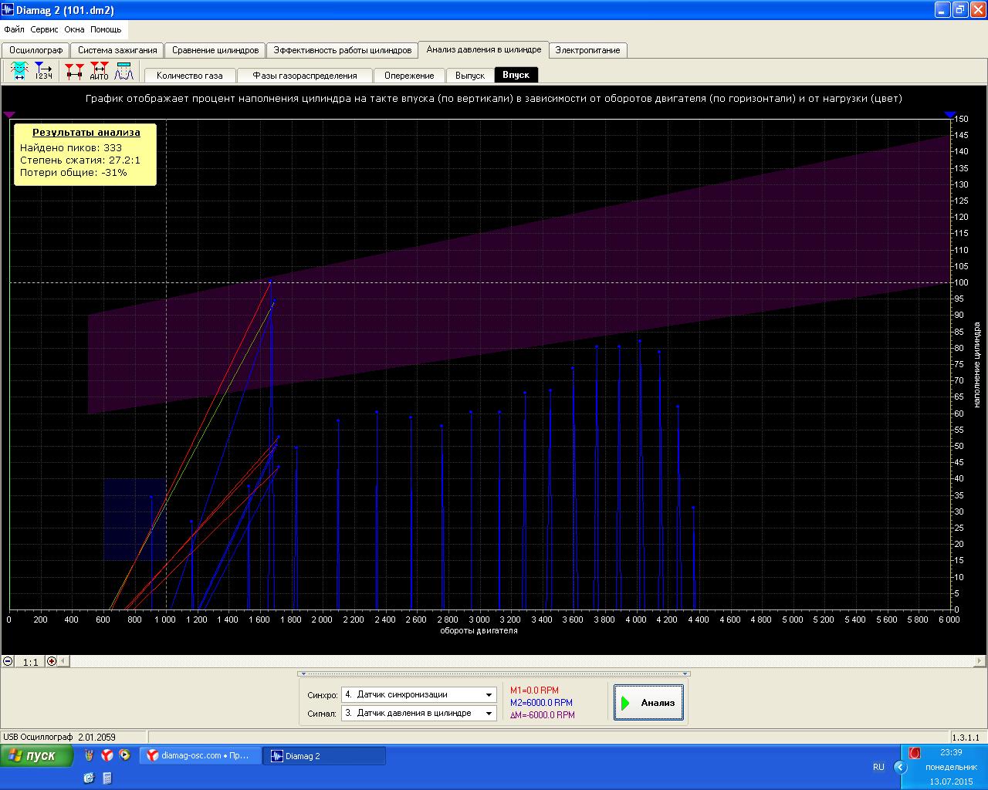This screenshot has height=790, width=988.
Task: Select the Анализ давления в цилиндре tab
Action: 484,49
